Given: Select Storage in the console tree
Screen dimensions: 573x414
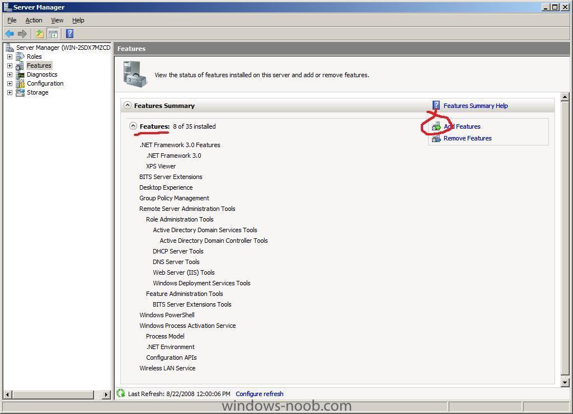Looking at the screenshot, I should click(x=37, y=92).
